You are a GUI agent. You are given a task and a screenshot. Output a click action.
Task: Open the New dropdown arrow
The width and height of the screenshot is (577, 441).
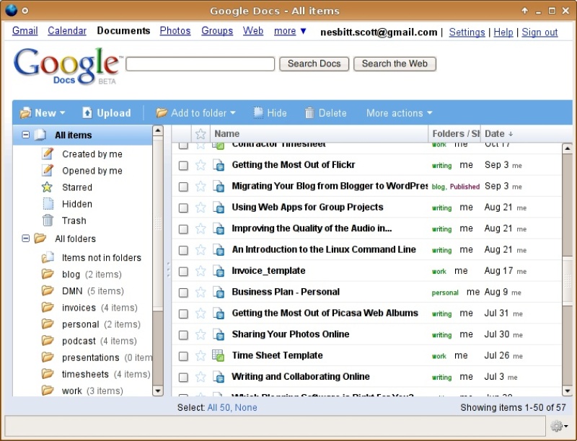pos(62,113)
